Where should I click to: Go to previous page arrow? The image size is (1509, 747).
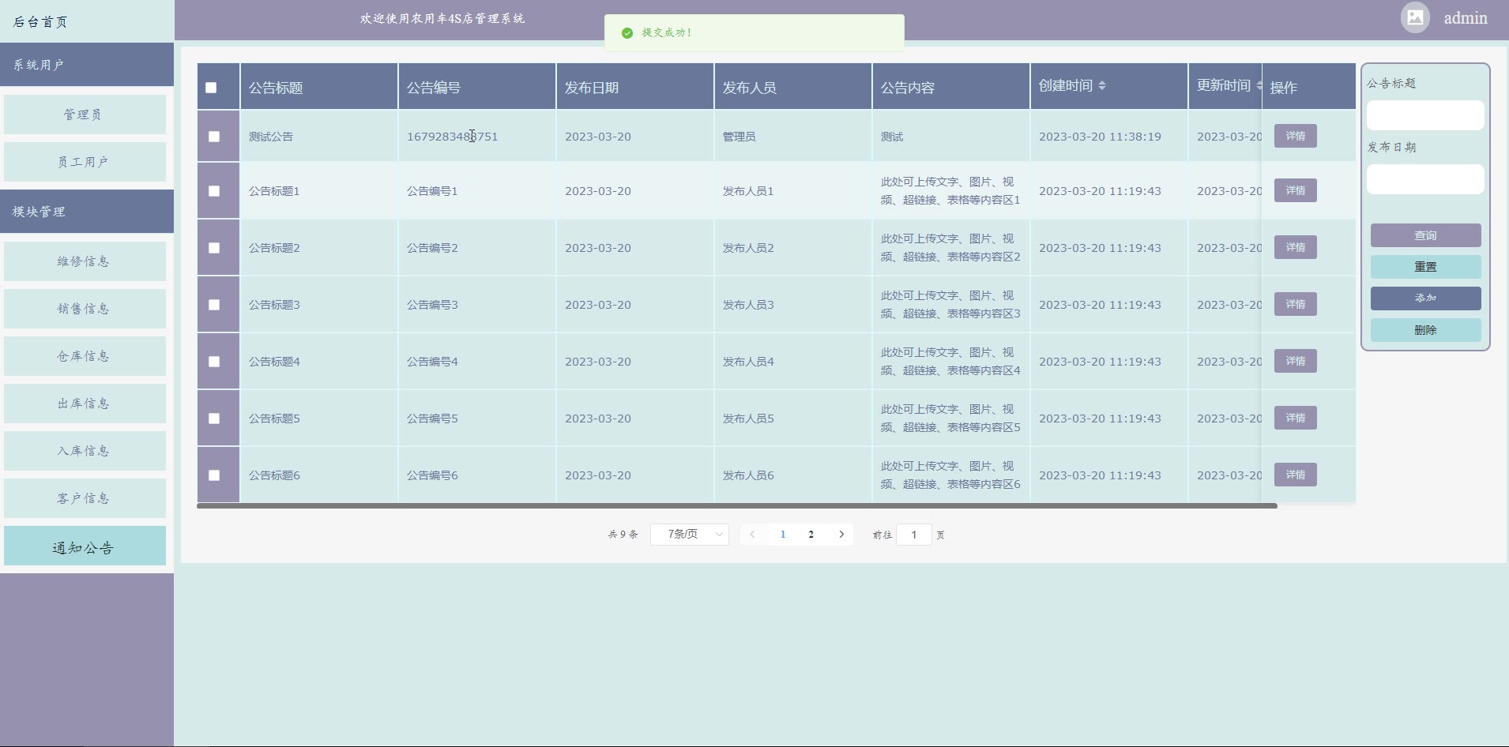click(752, 535)
